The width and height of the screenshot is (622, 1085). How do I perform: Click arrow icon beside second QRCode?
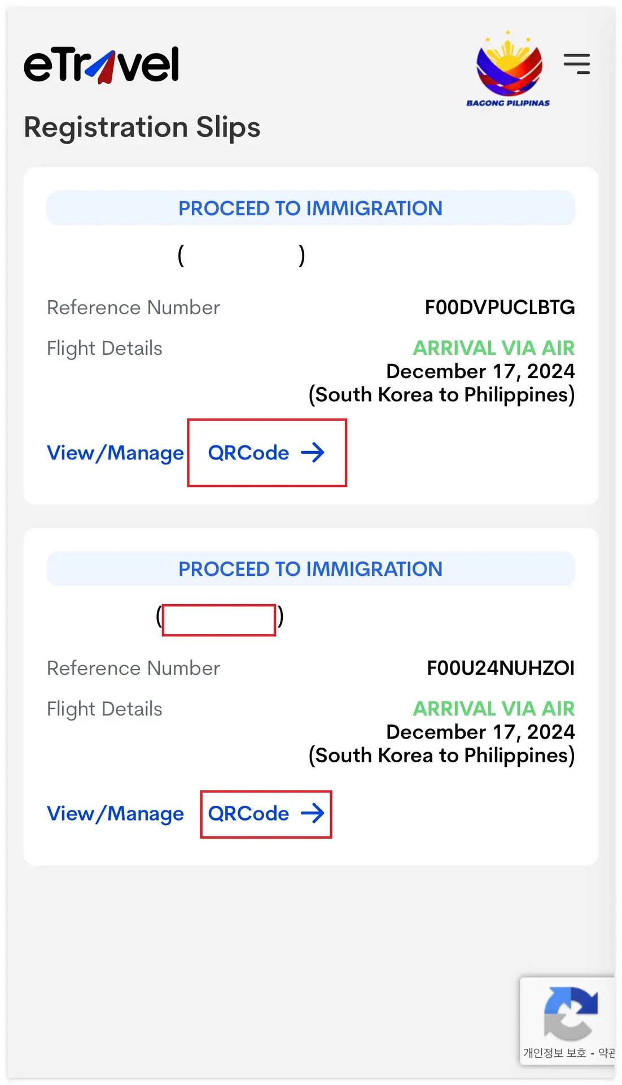[x=313, y=813]
